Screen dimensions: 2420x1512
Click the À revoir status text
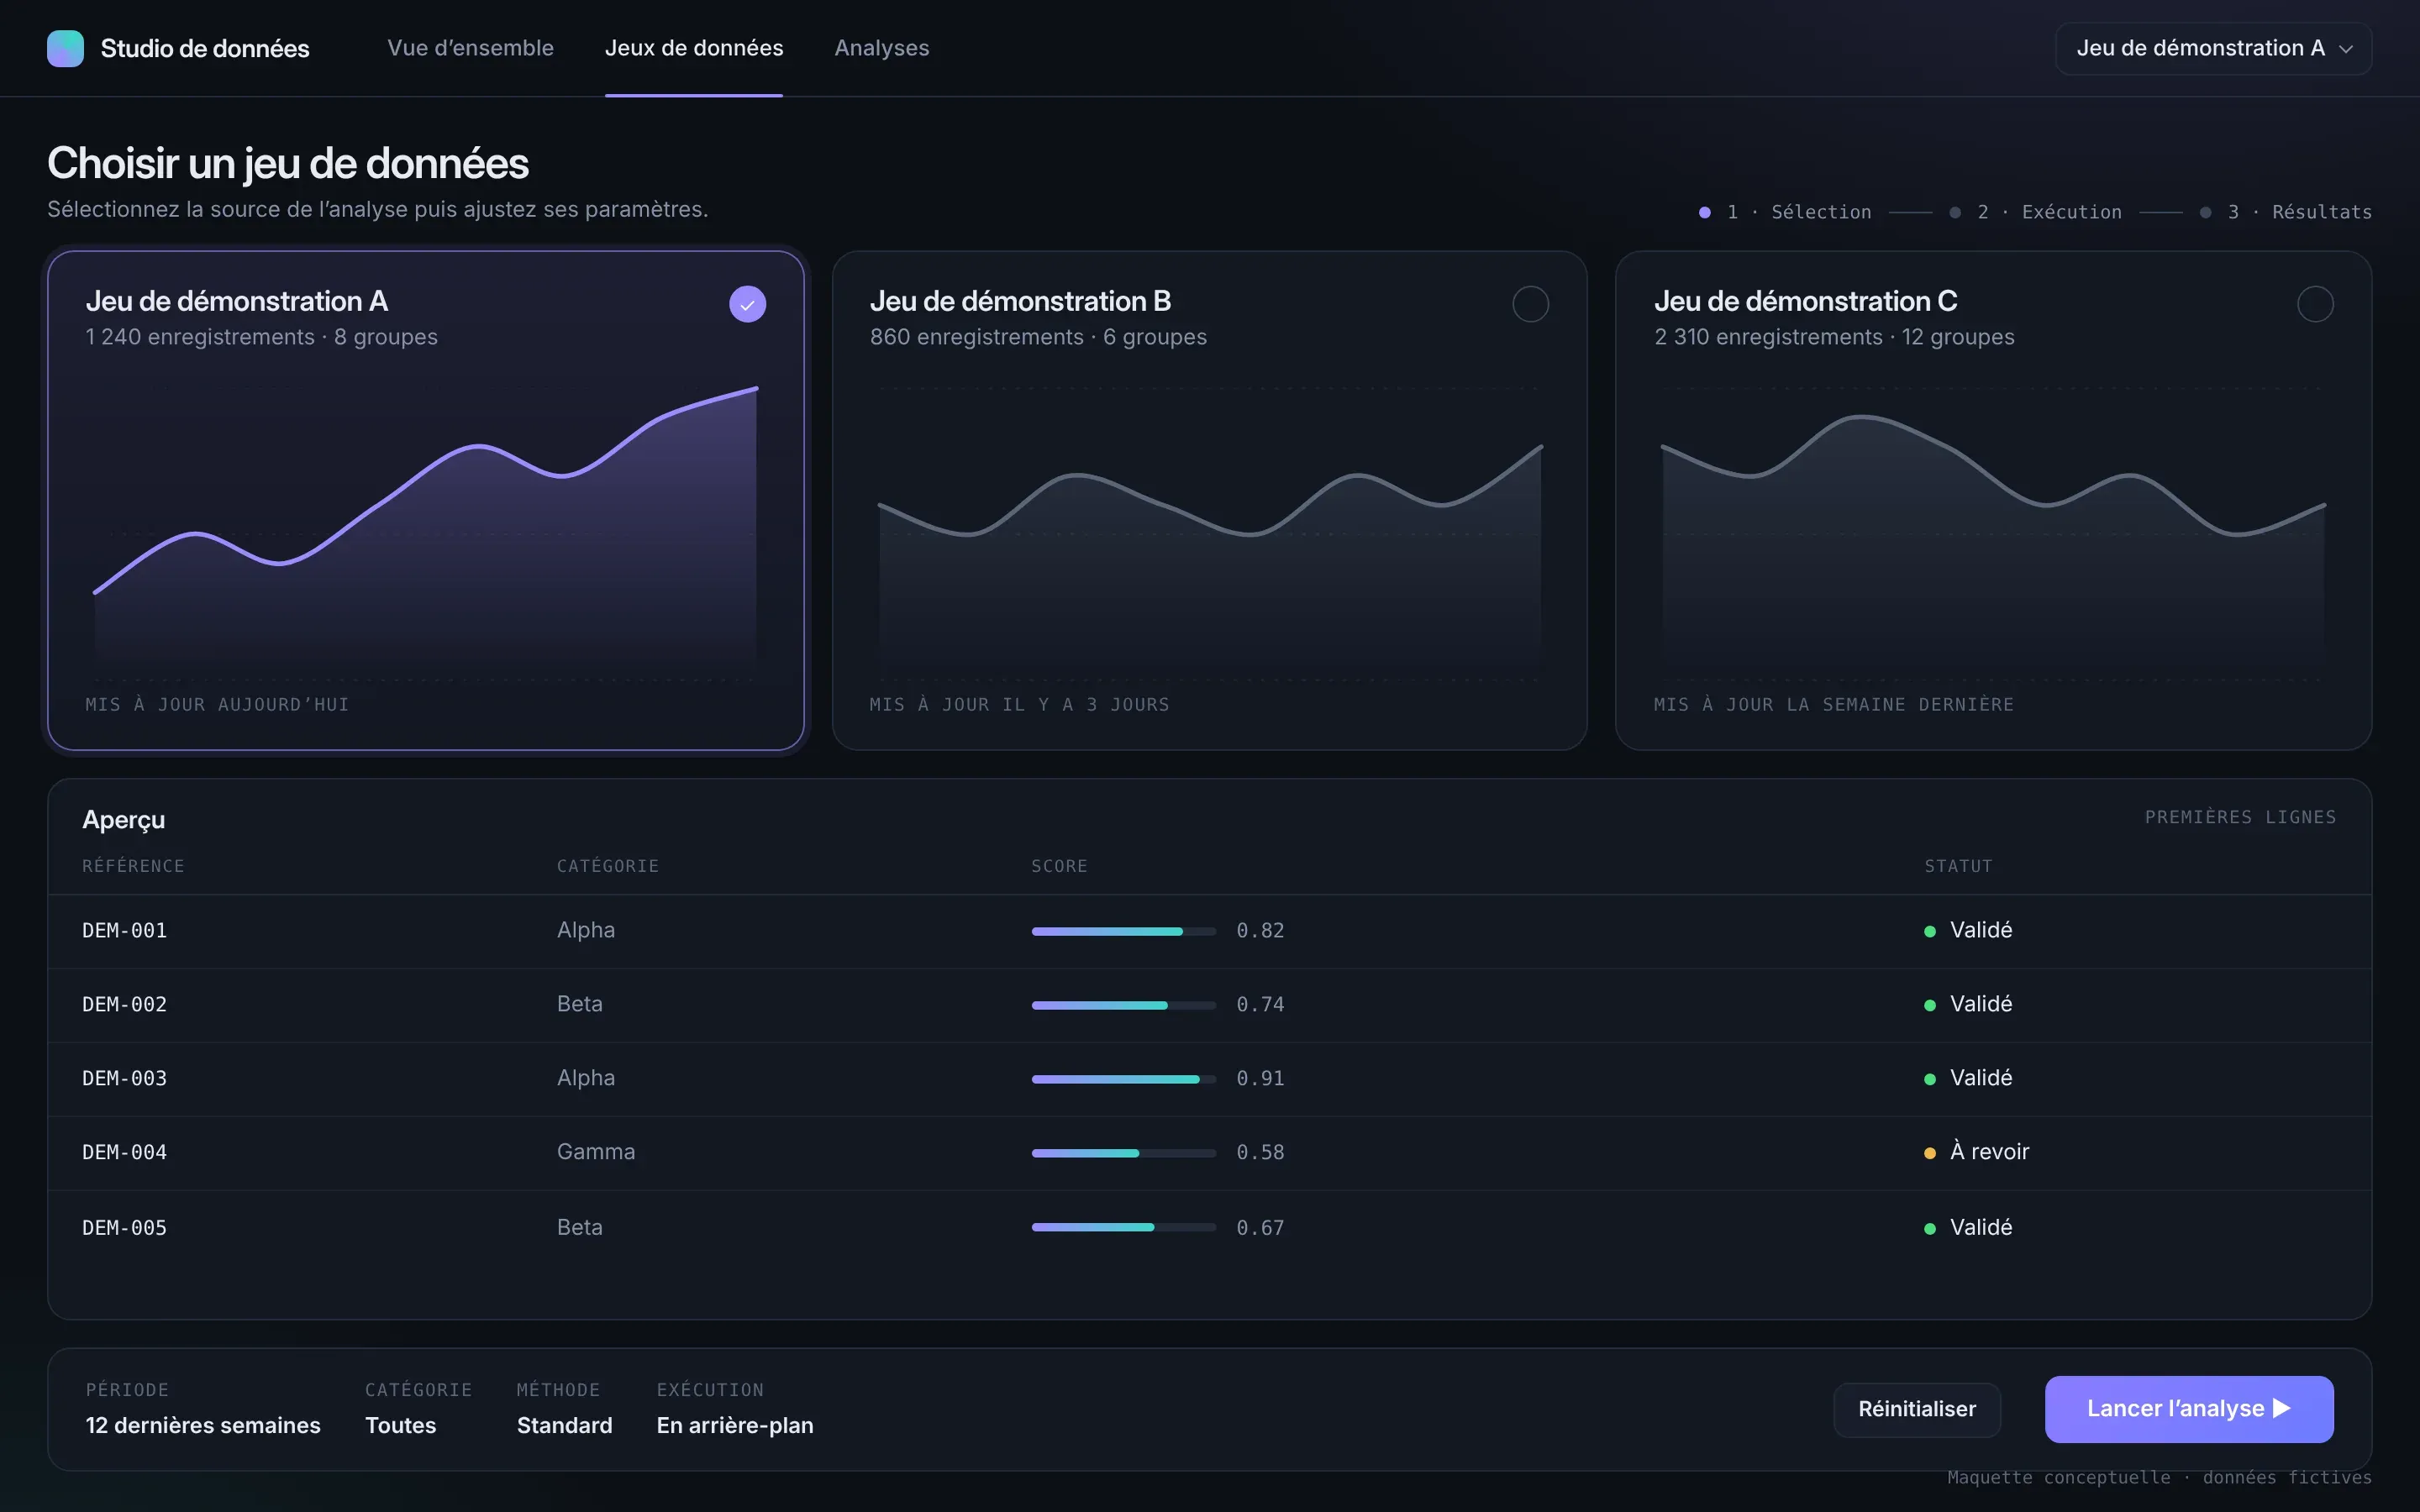[1990, 1152]
